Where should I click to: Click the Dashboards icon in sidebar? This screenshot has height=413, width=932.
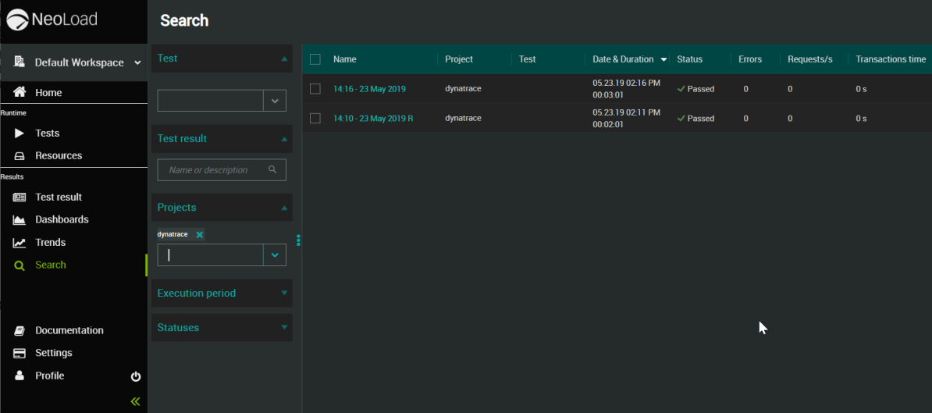click(20, 220)
